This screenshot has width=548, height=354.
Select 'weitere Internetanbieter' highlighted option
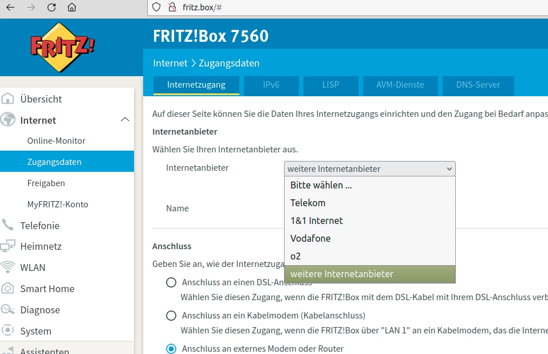click(x=370, y=274)
